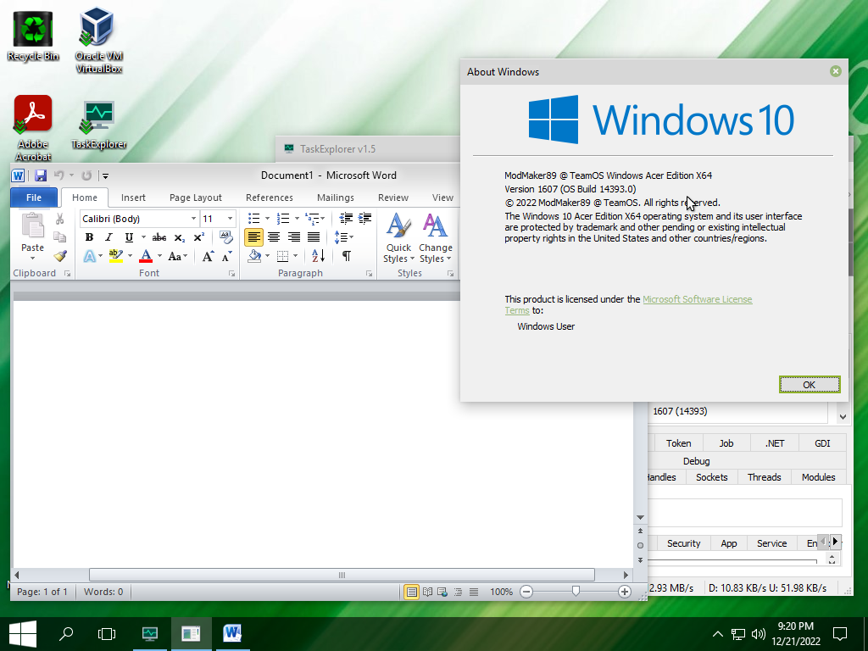Click the Borders icon
This screenshot has height=651, width=868.
[x=282, y=256]
